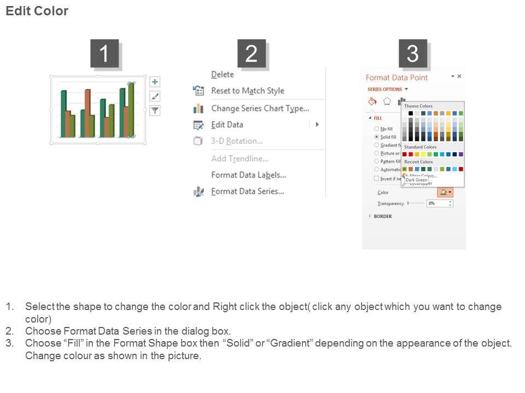
Task: Open the Series Options dropdown arrow
Action: point(406,90)
